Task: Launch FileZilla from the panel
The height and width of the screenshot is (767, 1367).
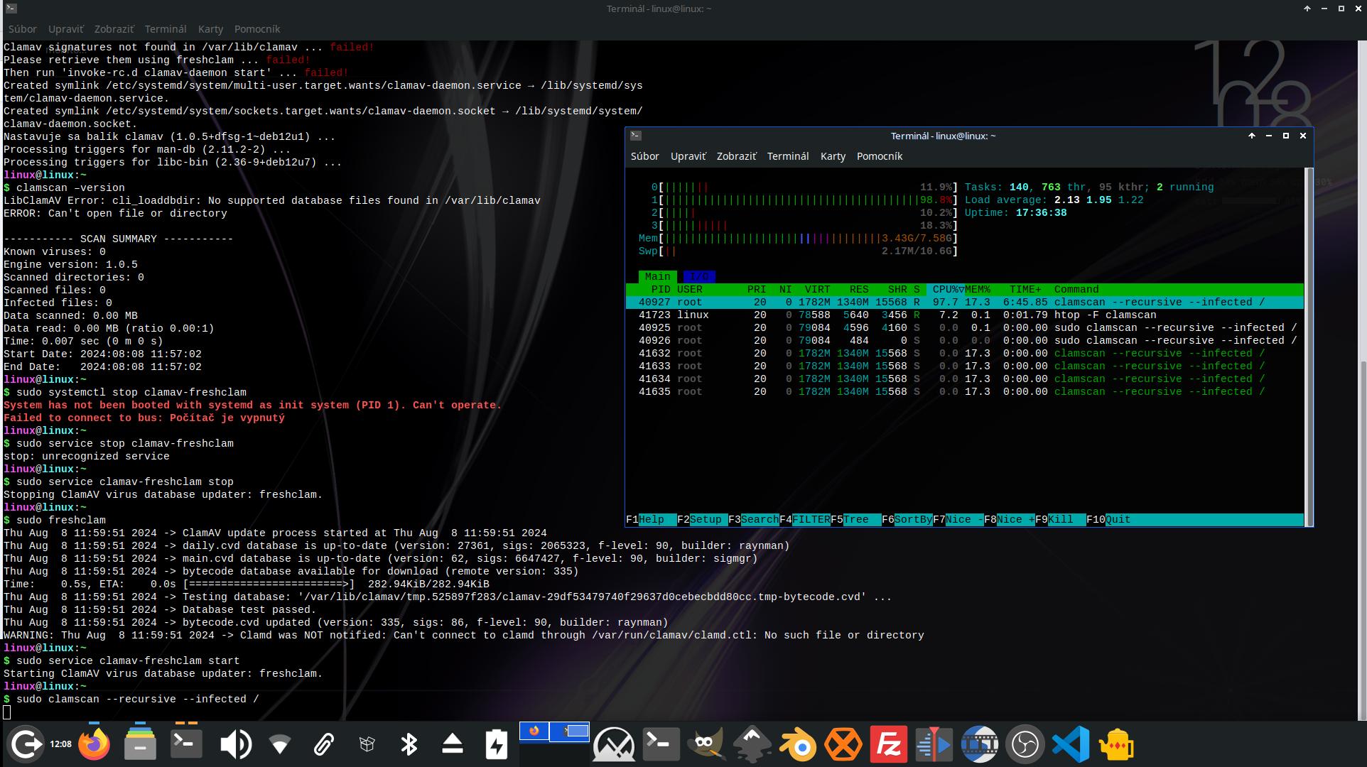Action: [888, 744]
